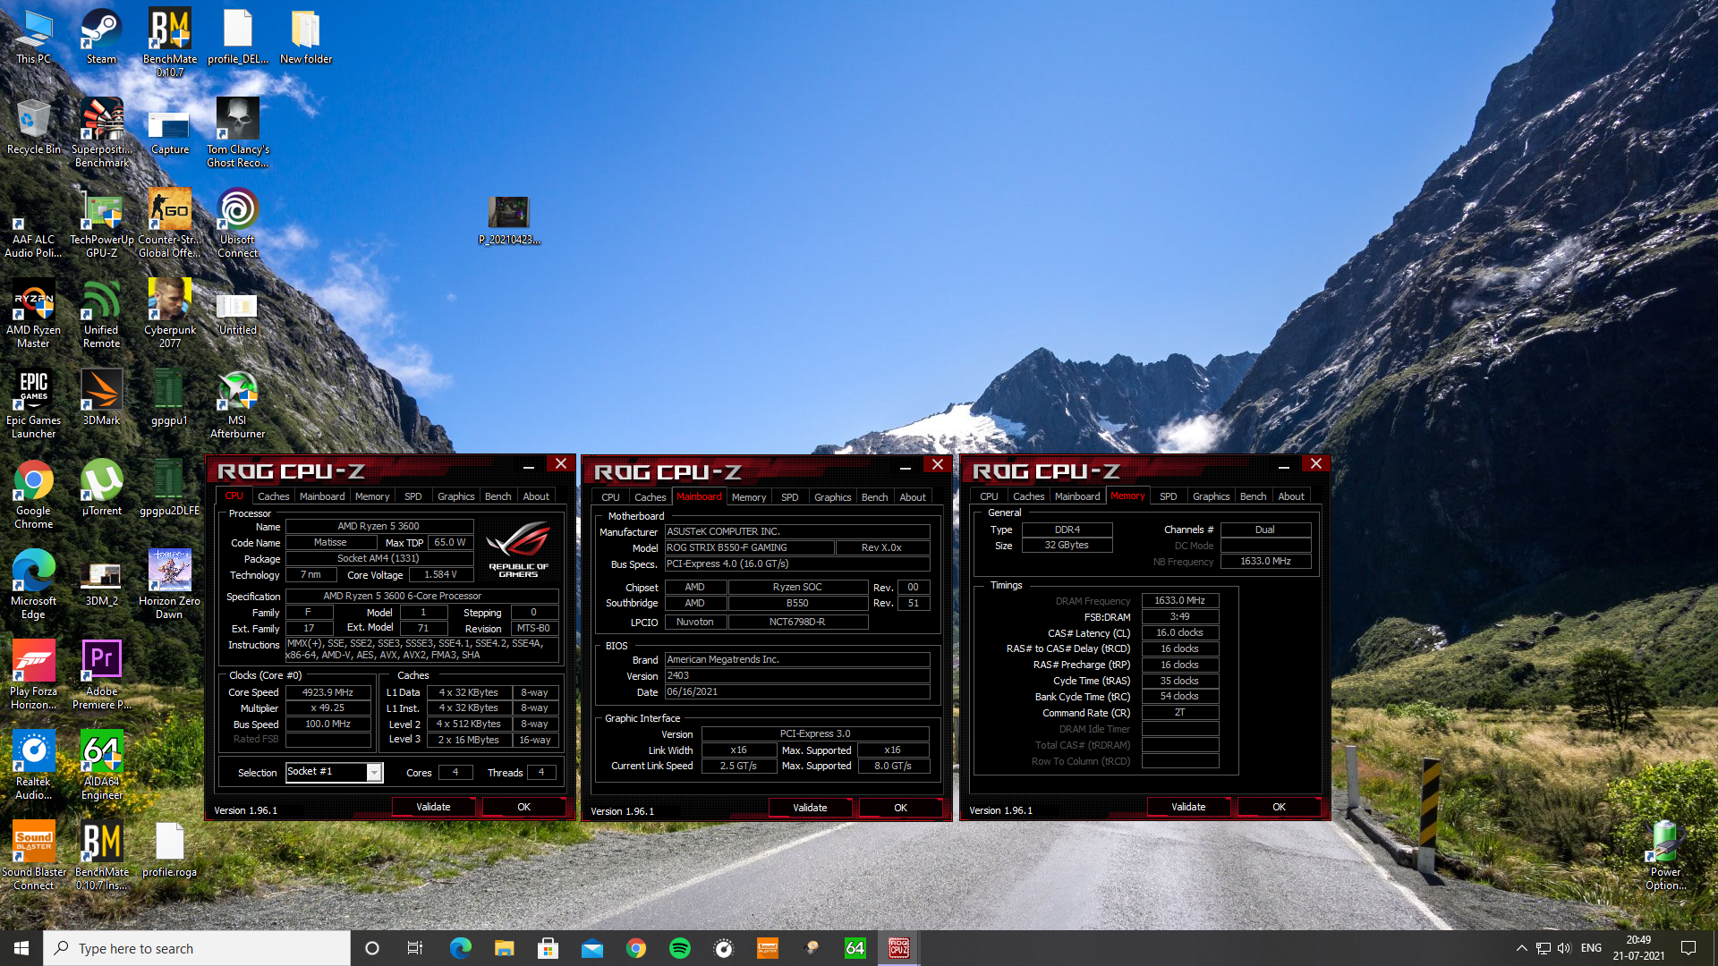This screenshot has width=1718, height=966.
Task: Open Bench tab in left CPU-Z window
Action: (x=498, y=496)
